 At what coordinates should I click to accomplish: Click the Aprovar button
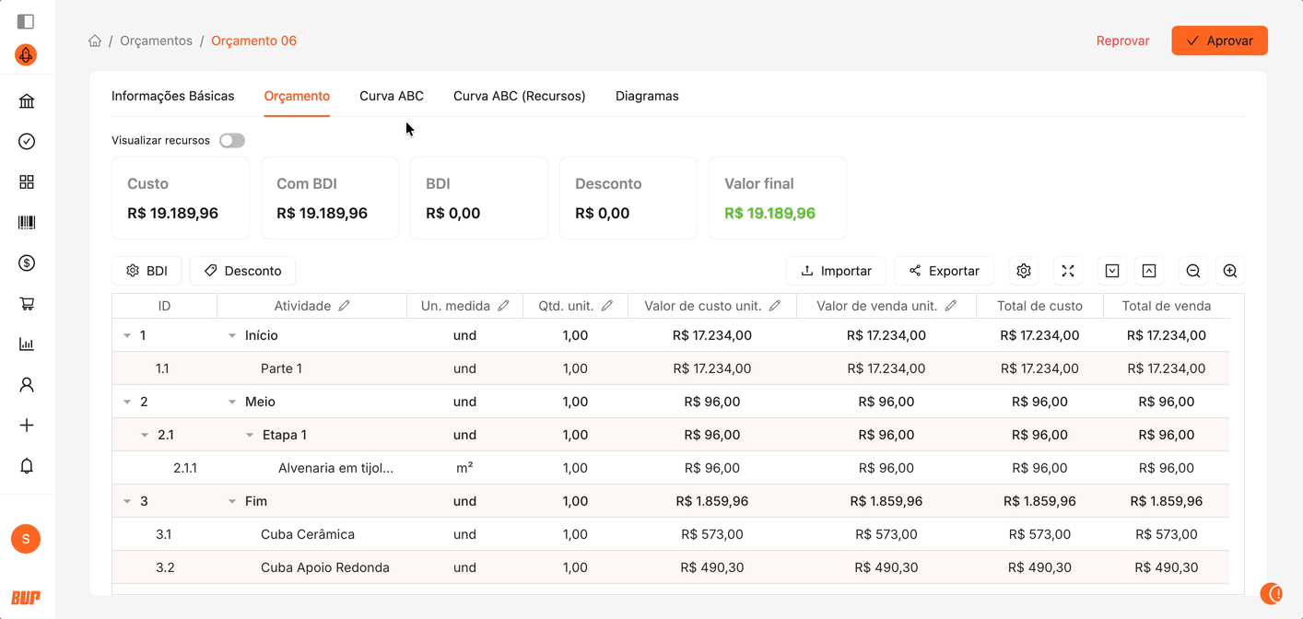[x=1219, y=41]
